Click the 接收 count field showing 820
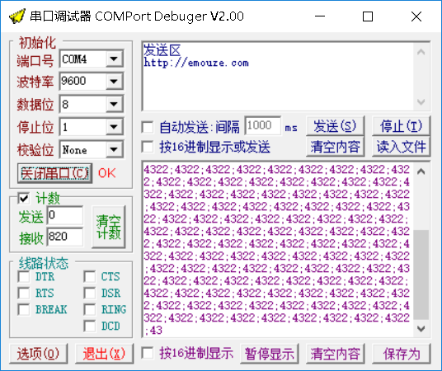Screen dimensions: 442x371 click(x=65, y=237)
